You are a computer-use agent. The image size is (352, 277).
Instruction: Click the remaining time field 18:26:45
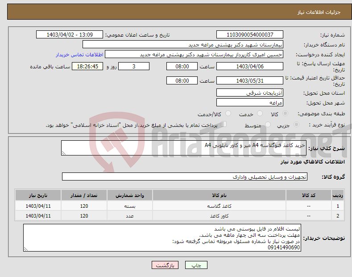coord(87,66)
